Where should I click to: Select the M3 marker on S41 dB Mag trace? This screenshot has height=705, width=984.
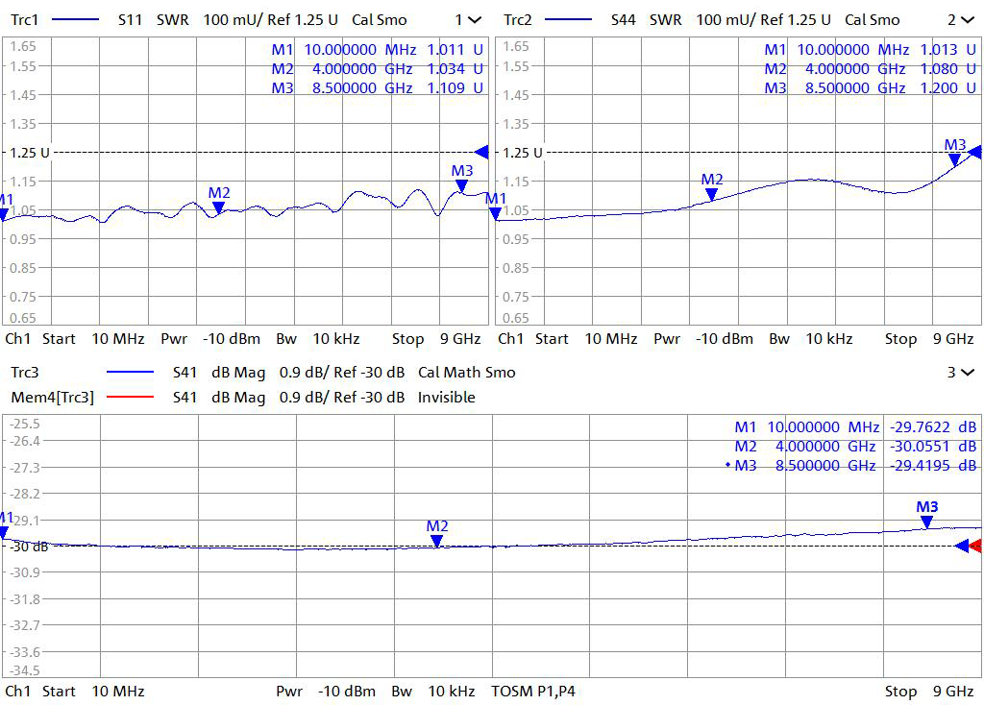pyautogui.click(x=926, y=522)
